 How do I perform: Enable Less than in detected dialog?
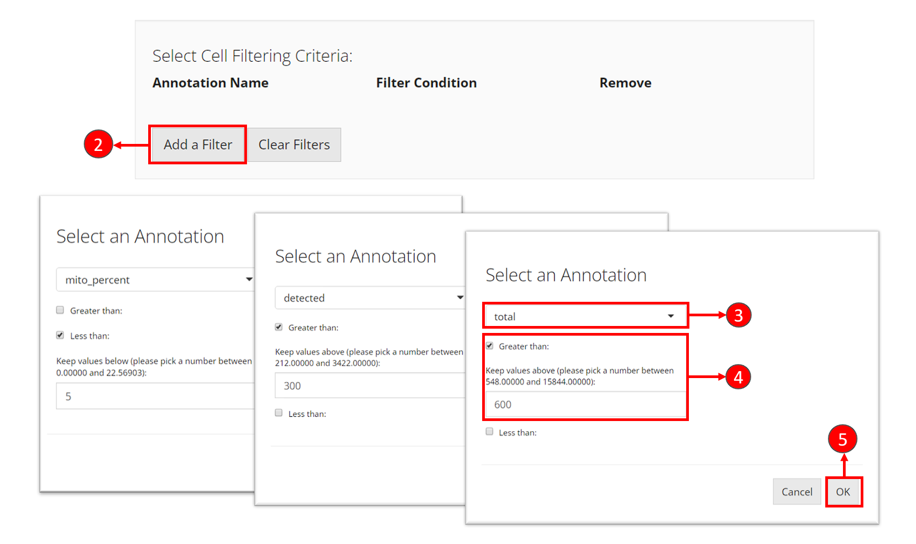[x=279, y=413]
